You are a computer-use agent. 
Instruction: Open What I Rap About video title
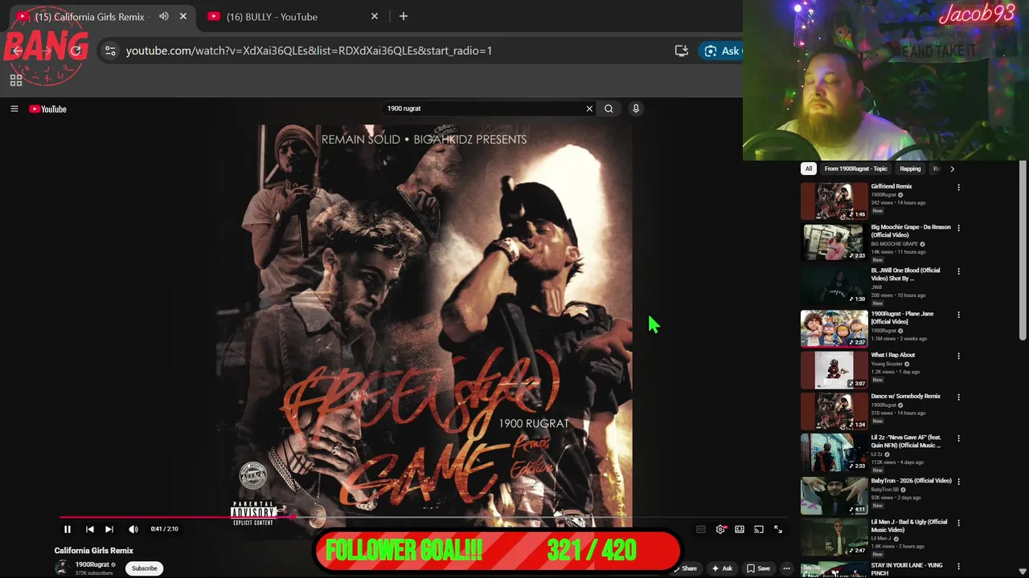[893, 355]
